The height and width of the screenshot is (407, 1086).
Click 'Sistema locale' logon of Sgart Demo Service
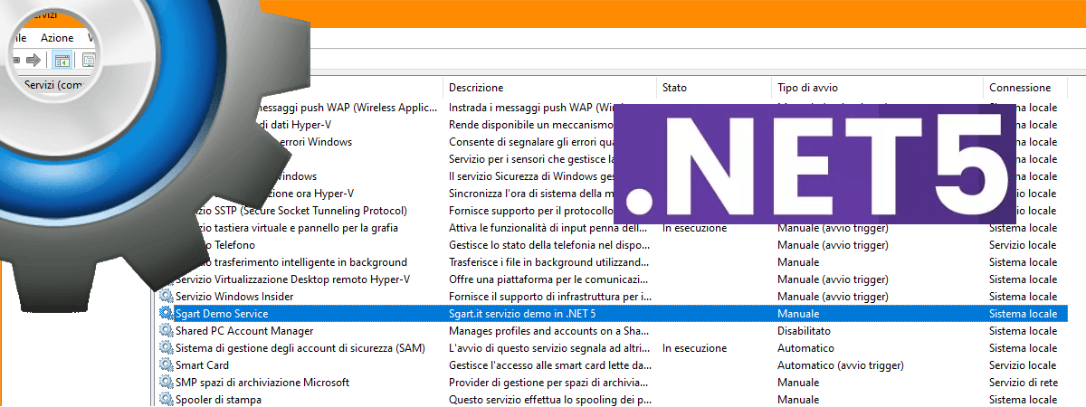[1023, 314]
